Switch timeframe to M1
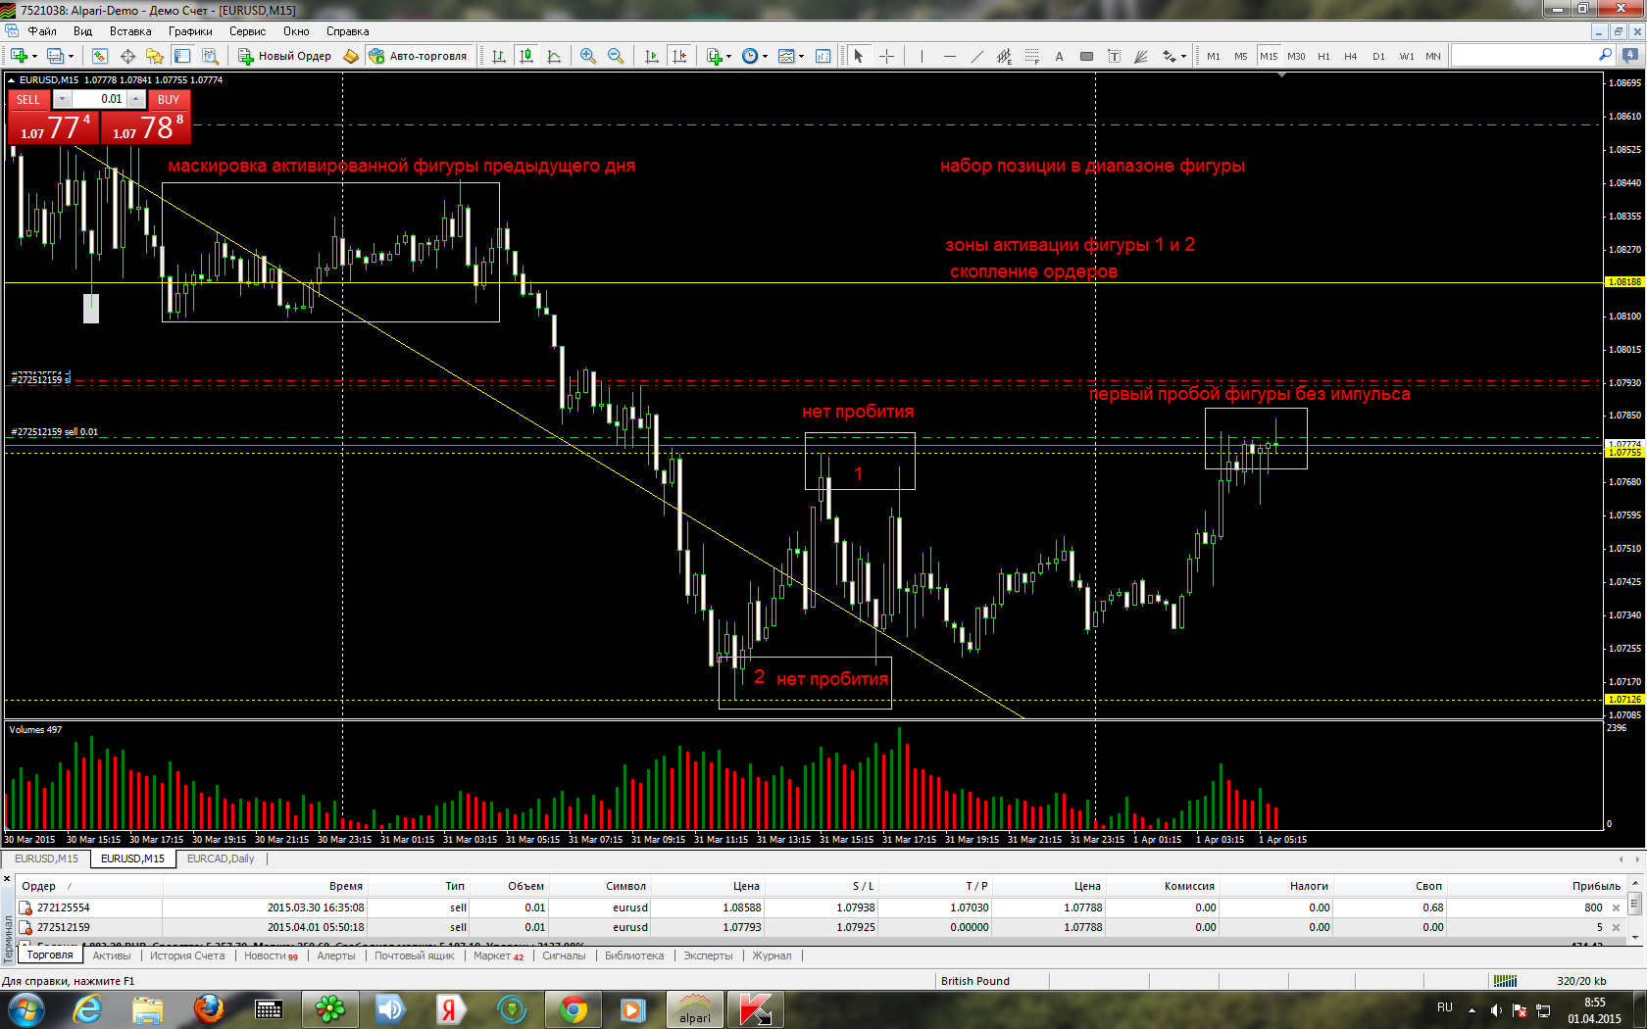Viewport: 1647px width, 1029px height. [x=1214, y=56]
